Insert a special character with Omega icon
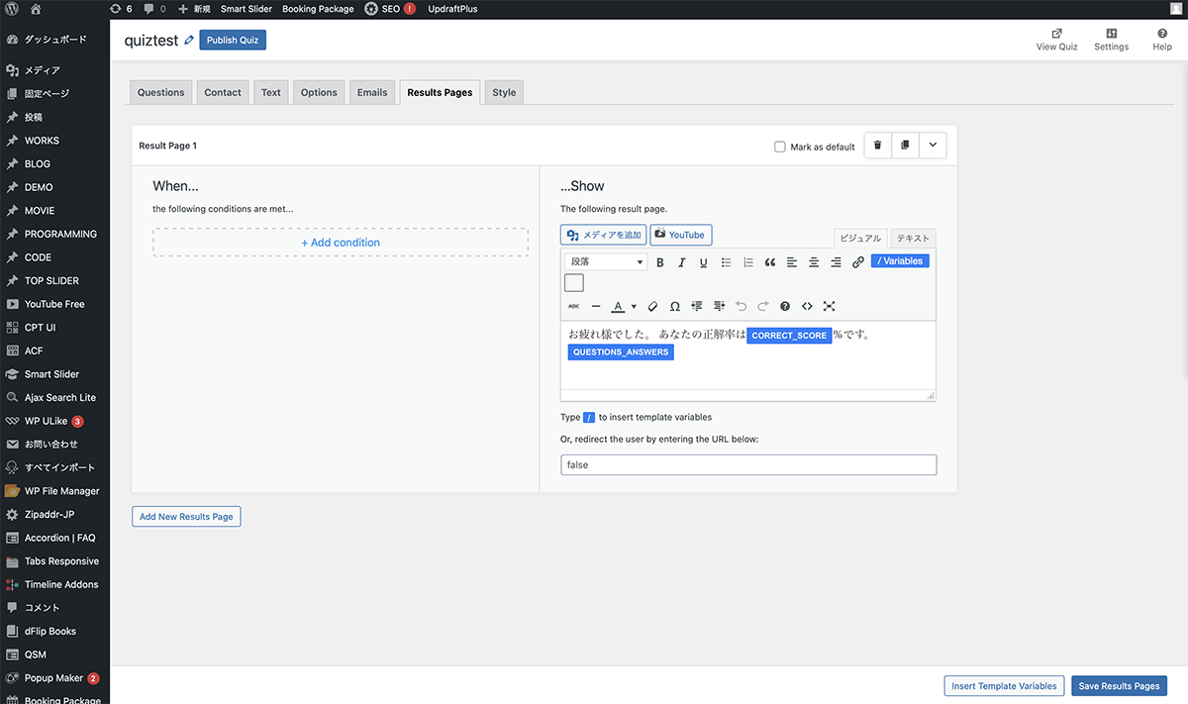The width and height of the screenshot is (1188, 704). (x=674, y=307)
